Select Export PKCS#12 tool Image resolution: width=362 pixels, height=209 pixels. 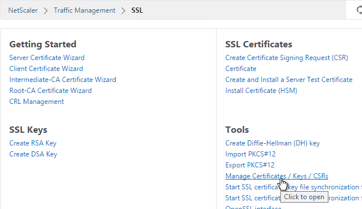(x=250, y=165)
